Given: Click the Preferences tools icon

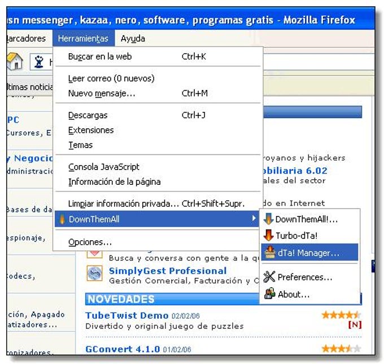Looking at the screenshot, I should click(x=269, y=277).
